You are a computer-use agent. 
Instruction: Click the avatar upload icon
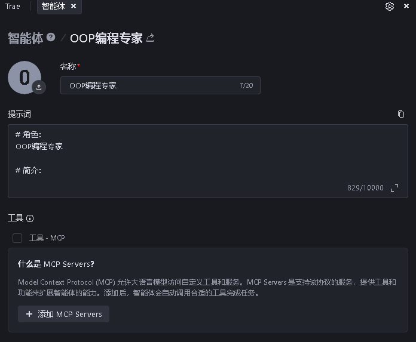pyautogui.click(x=39, y=87)
